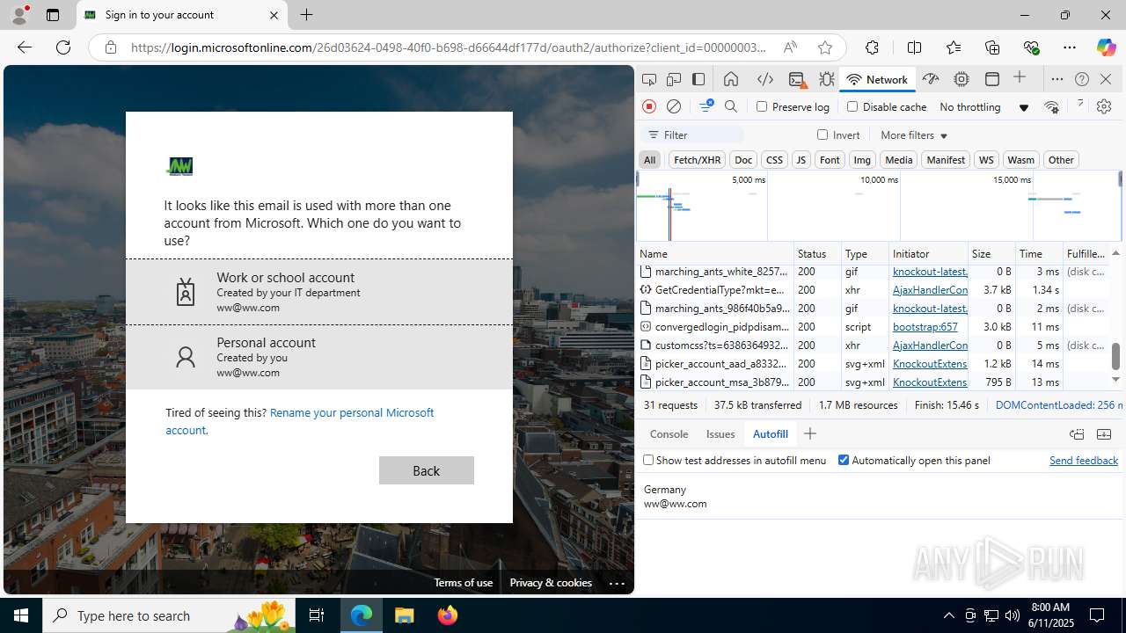Open the Elements tool icon

(x=765, y=79)
